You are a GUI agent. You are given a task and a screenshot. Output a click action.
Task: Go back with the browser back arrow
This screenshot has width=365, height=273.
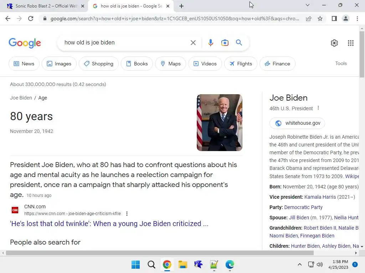(8, 18)
